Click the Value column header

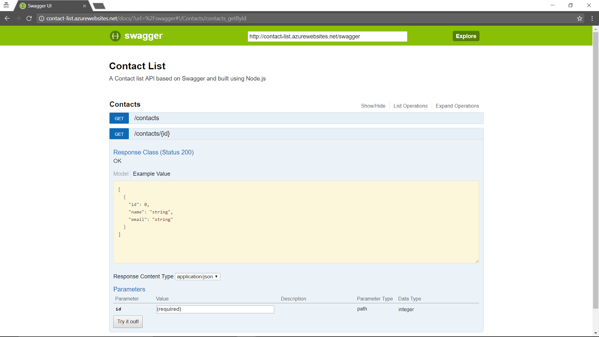162,299
